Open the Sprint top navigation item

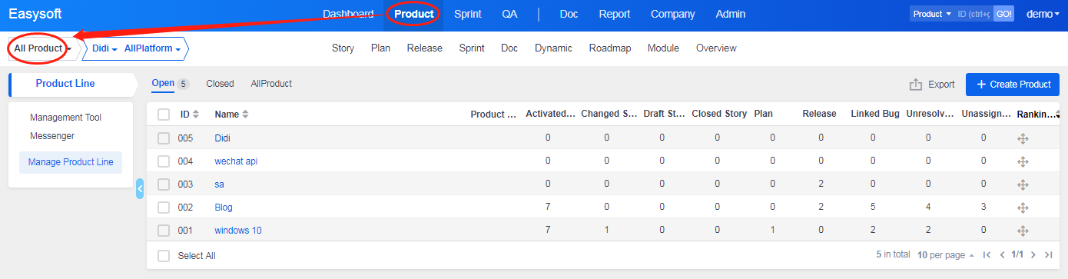[x=468, y=14]
